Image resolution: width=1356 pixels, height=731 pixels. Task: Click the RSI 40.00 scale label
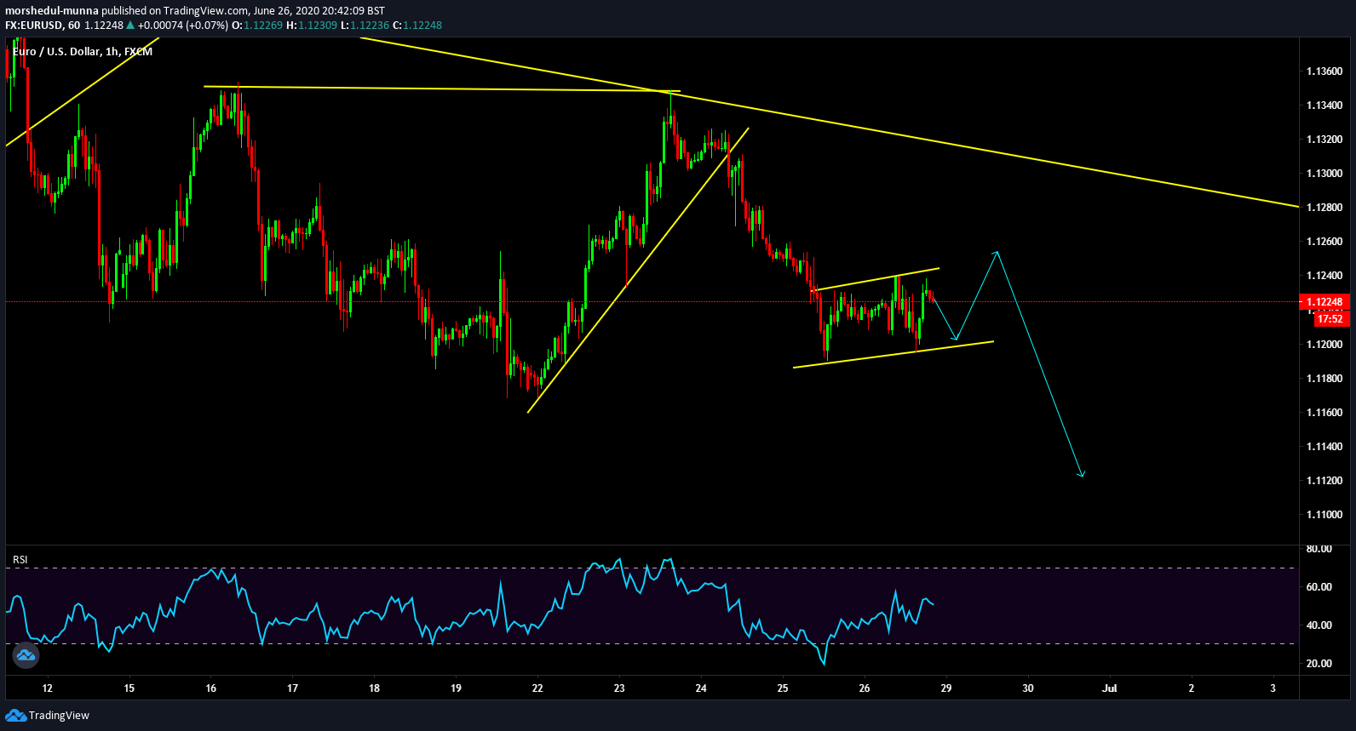coord(1319,625)
